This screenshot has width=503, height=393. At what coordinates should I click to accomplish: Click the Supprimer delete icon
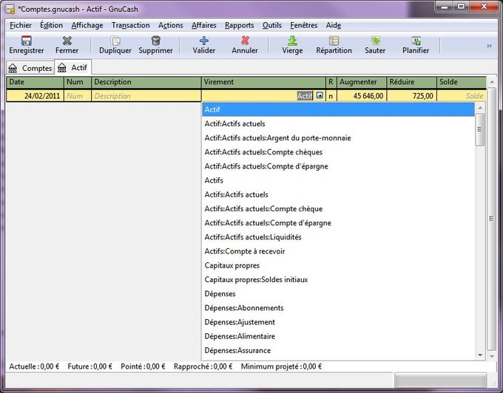[155, 41]
